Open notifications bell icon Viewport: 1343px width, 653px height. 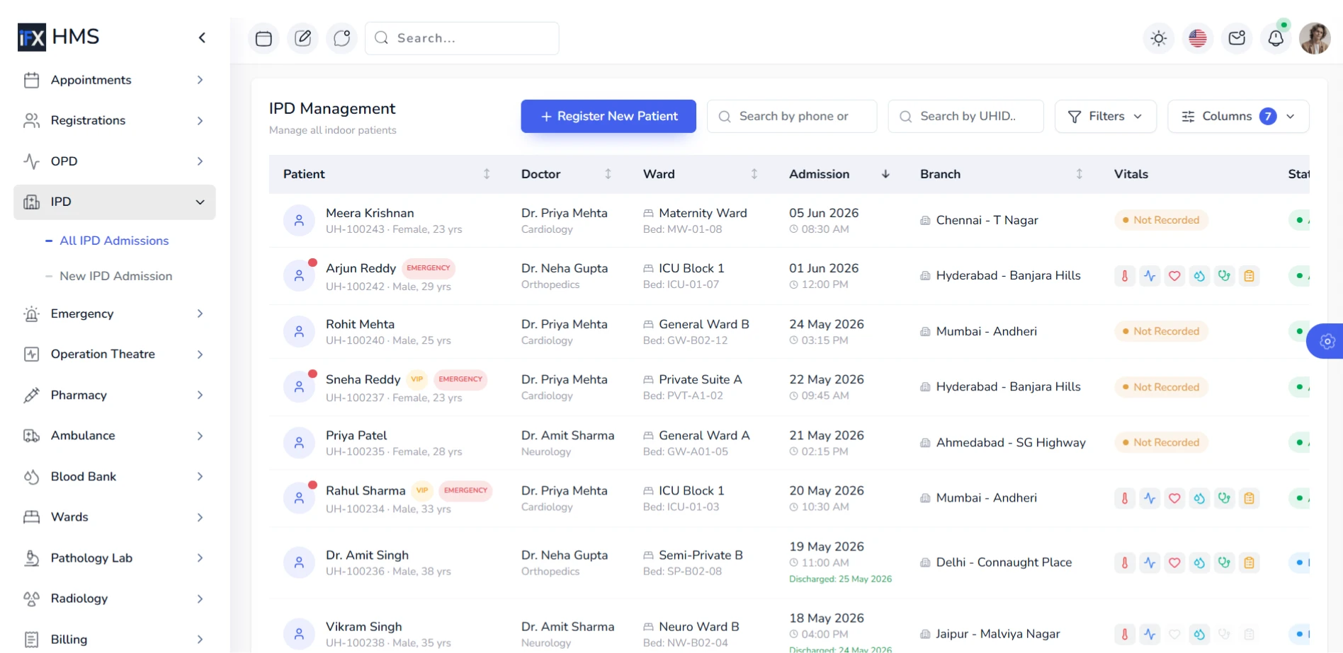1276,38
